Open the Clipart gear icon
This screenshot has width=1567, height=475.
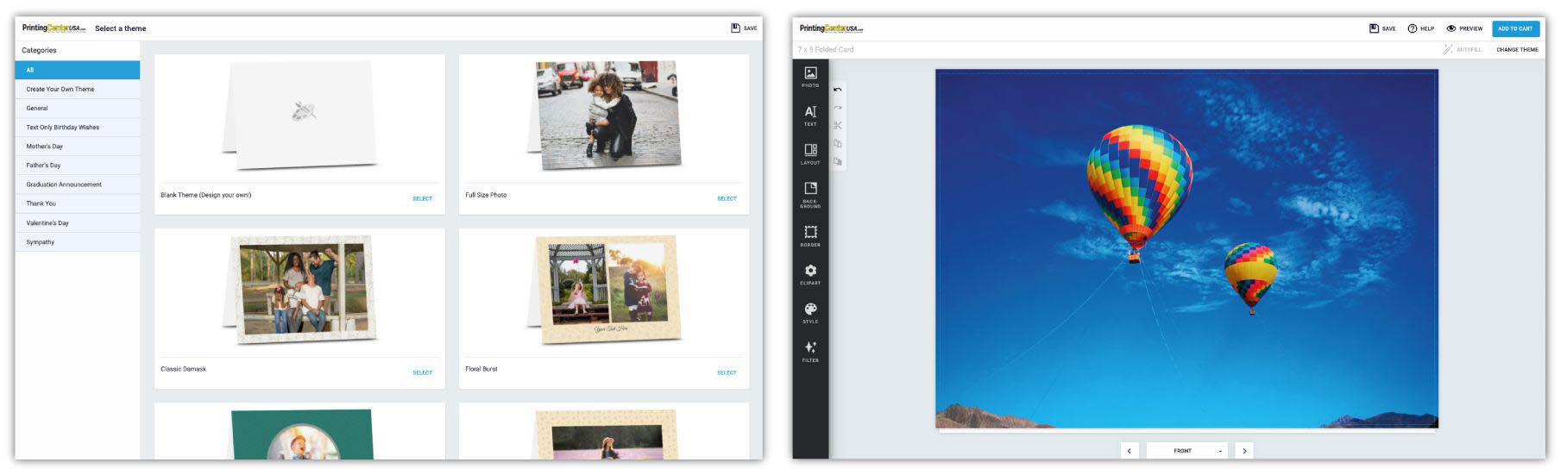point(809,274)
